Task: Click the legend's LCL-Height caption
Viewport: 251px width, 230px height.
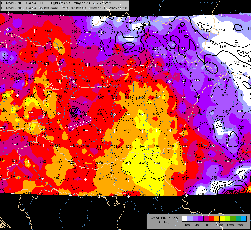Action: click(x=164, y=222)
